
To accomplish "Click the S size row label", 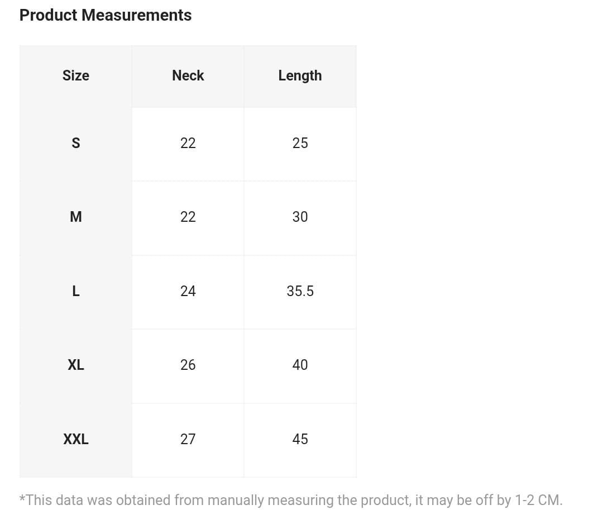I will click(76, 143).
